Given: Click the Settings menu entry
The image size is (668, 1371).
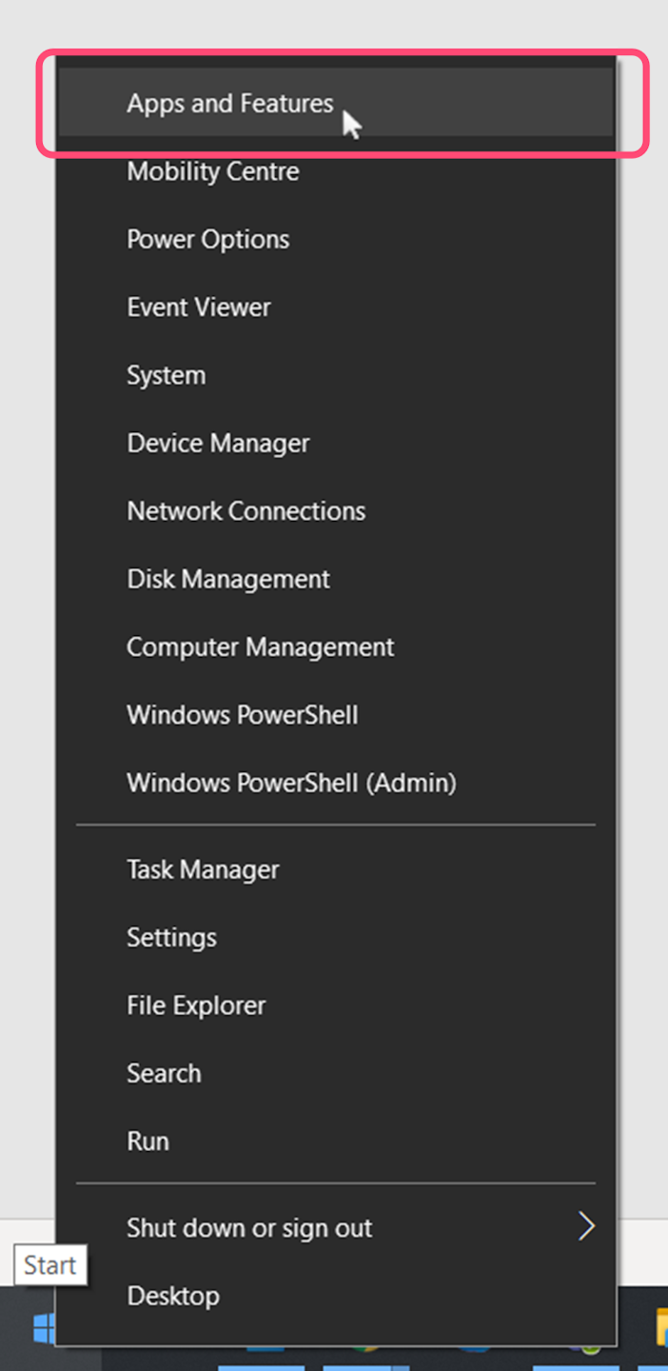Looking at the screenshot, I should [x=172, y=937].
